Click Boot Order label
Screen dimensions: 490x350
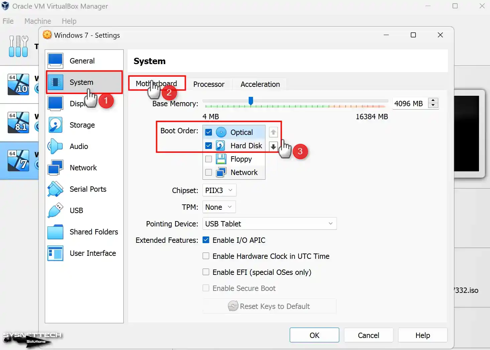[x=179, y=131]
